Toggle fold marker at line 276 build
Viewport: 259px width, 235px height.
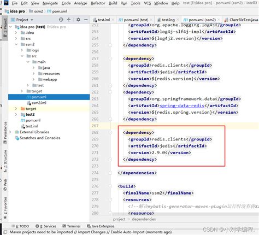[x=110, y=186]
